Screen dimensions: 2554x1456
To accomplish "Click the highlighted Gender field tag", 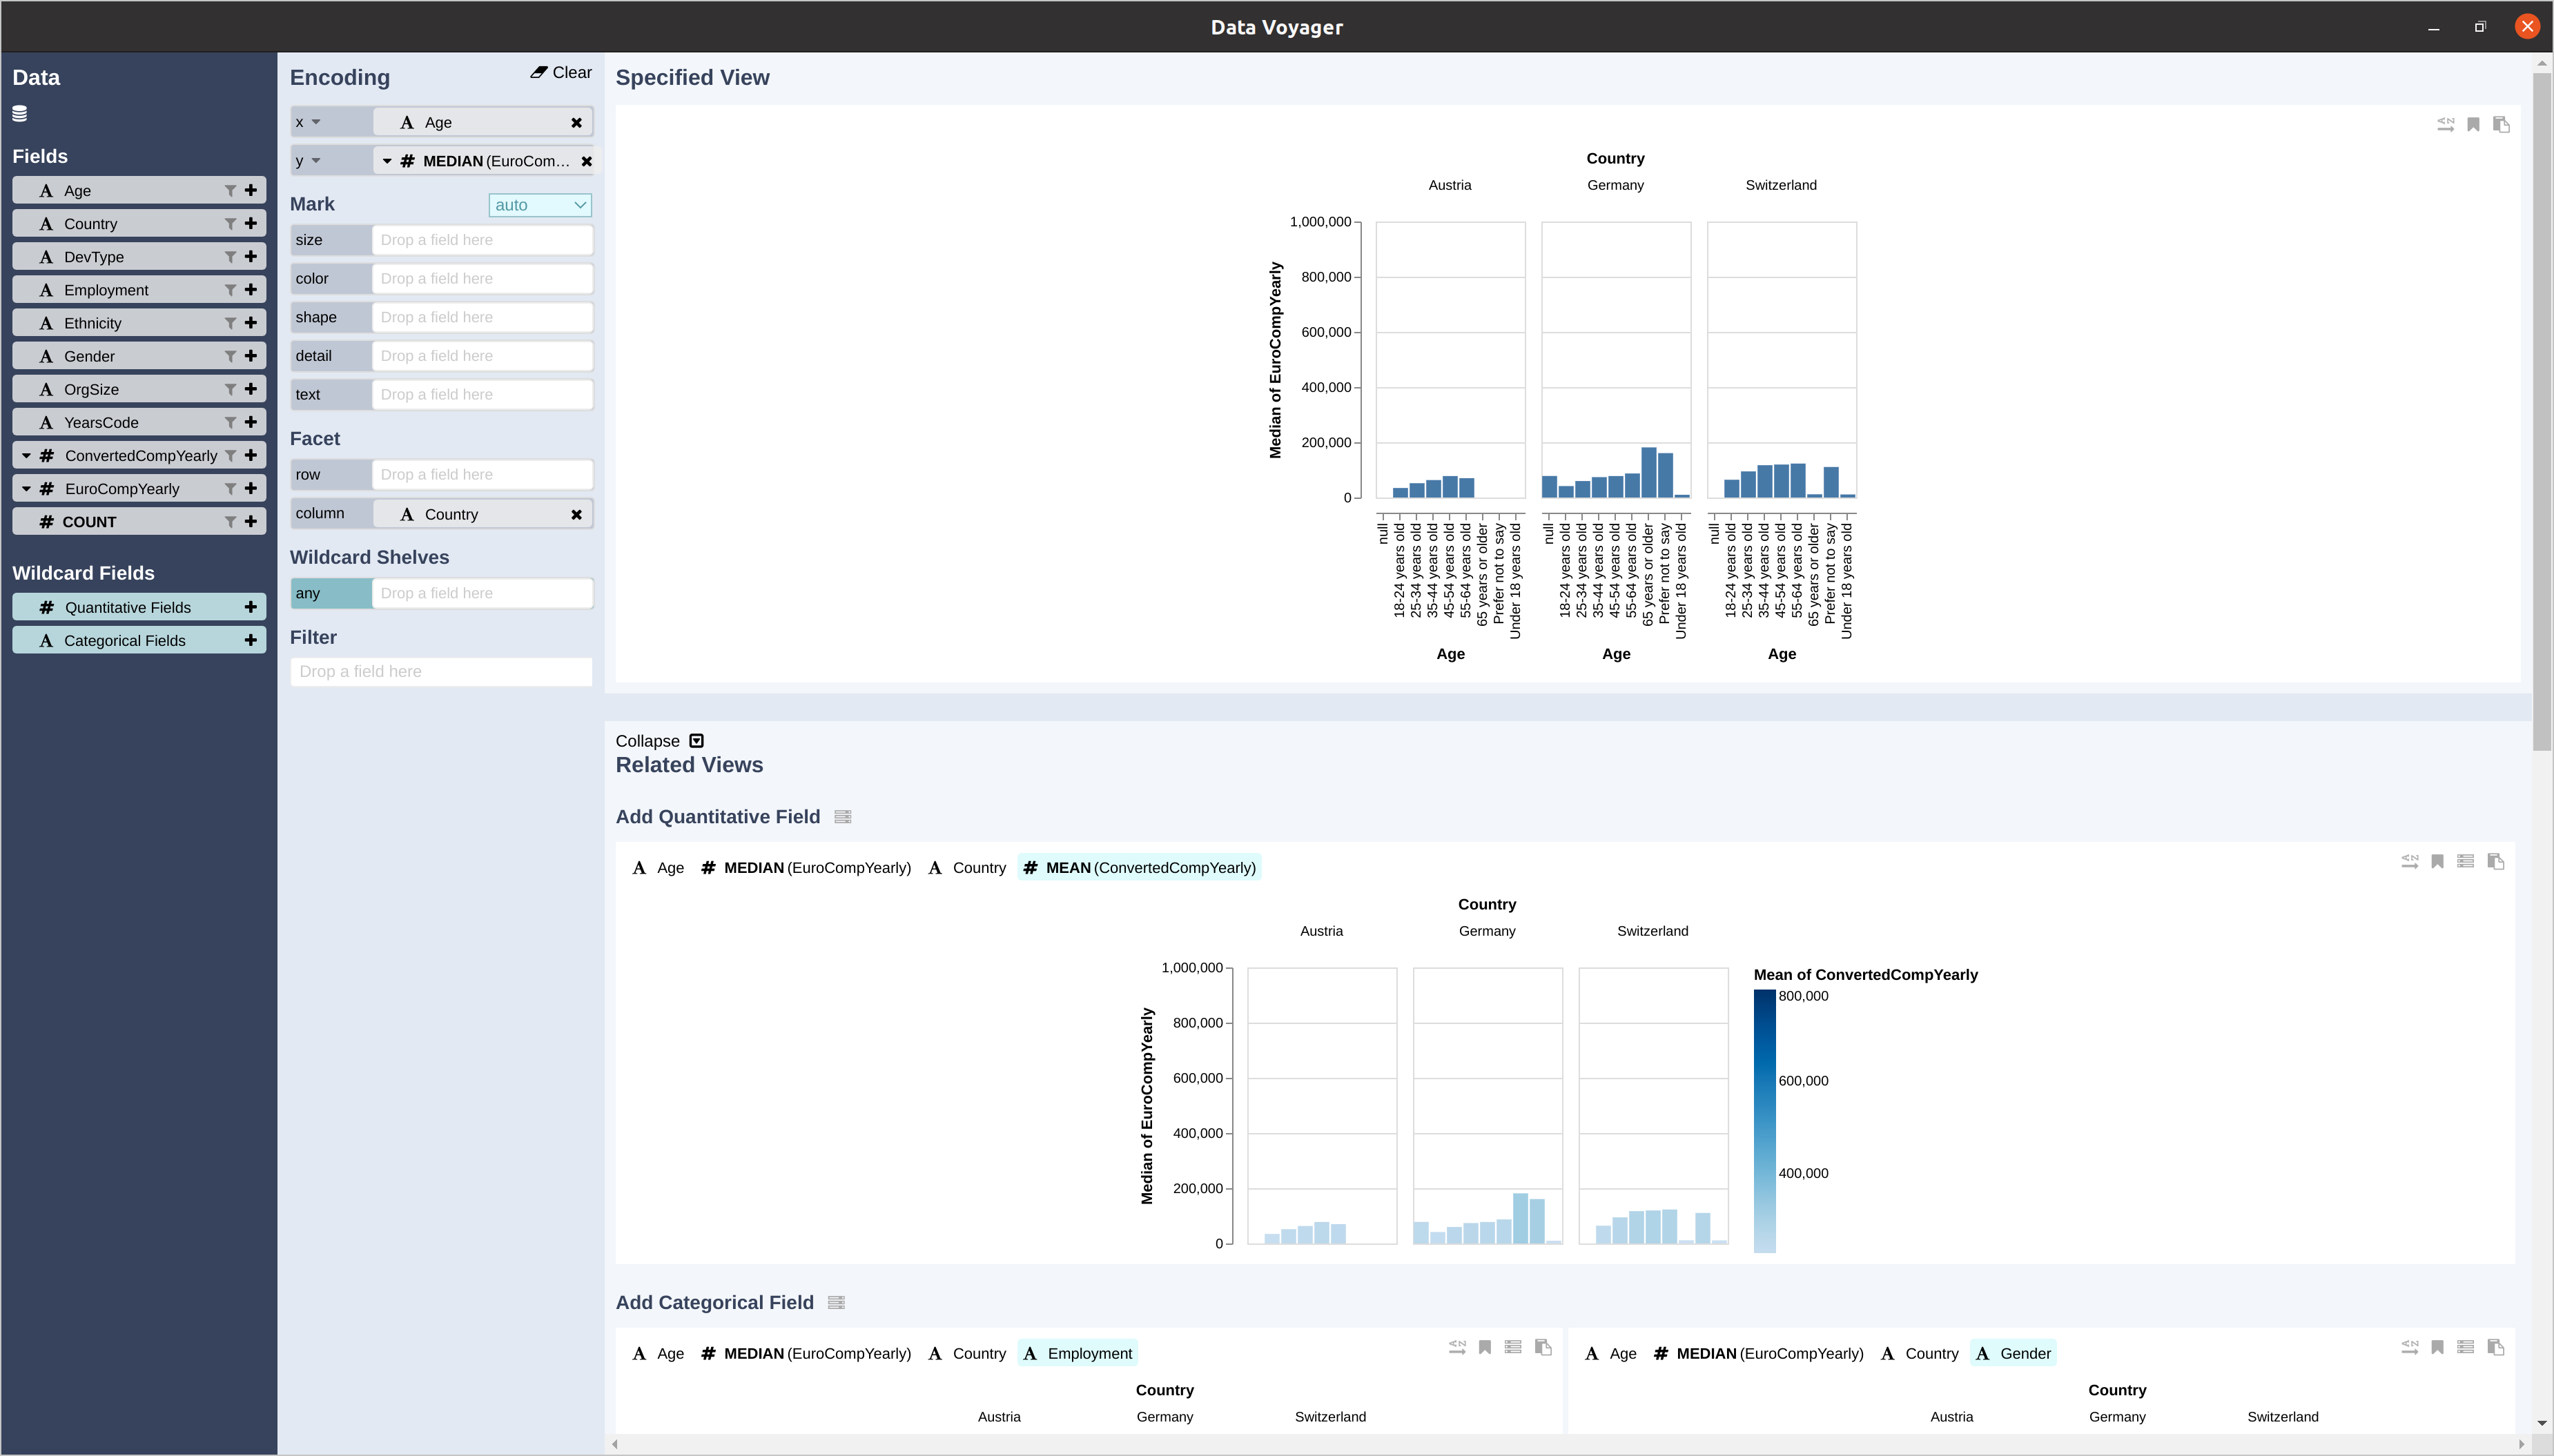I will (2014, 1353).
